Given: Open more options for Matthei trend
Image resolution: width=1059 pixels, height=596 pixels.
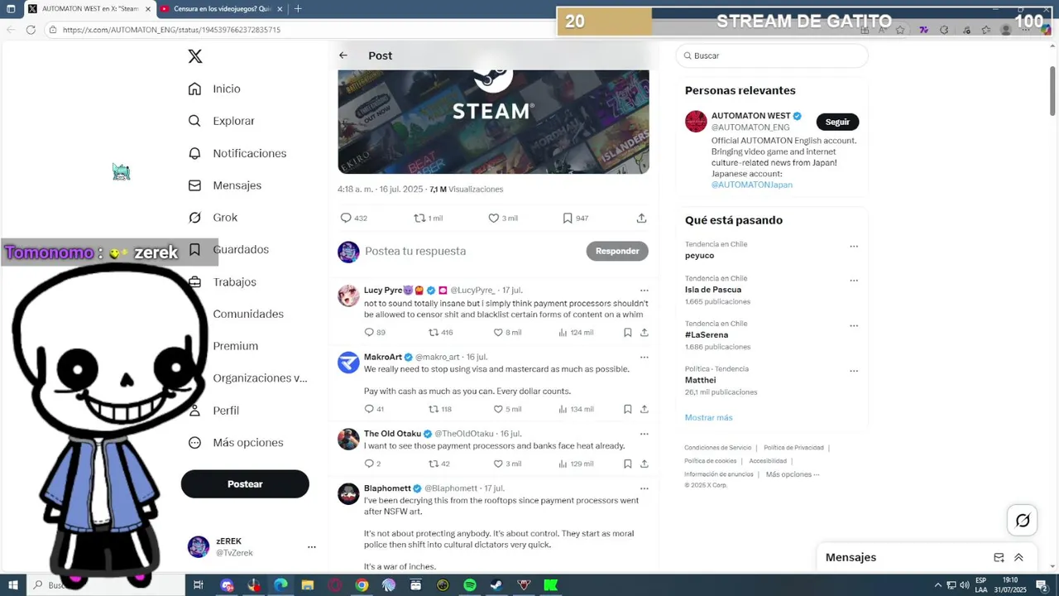Looking at the screenshot, I should (854, 371).
